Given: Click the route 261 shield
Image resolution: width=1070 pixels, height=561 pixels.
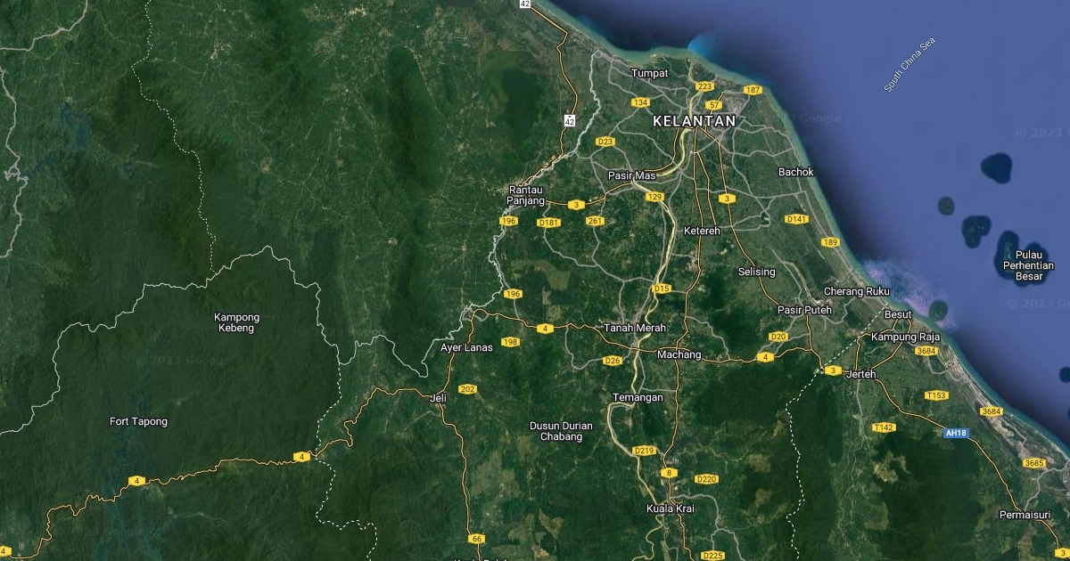Looking at the screenshot, I should pos(596,221).
